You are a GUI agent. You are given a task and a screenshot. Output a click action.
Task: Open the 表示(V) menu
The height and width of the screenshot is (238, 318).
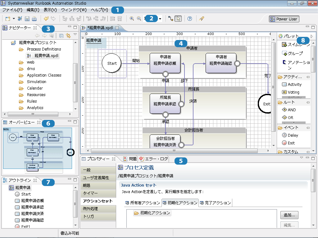50,10
